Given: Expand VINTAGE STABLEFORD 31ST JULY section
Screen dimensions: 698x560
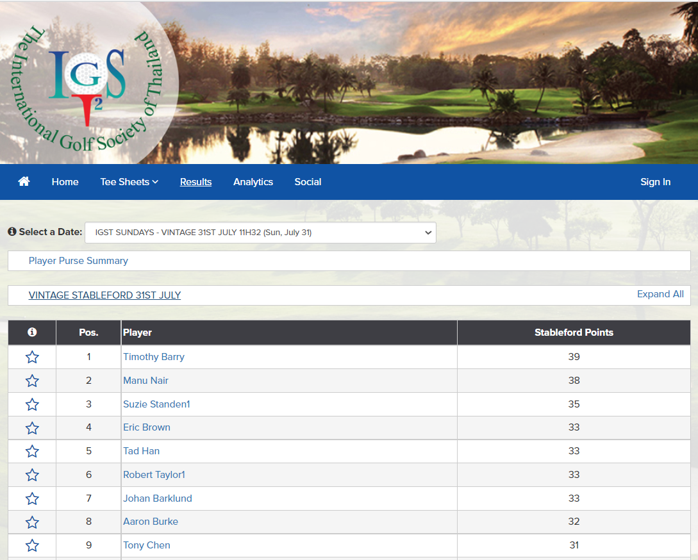Looking at the screenshot, I should (104, 295).
